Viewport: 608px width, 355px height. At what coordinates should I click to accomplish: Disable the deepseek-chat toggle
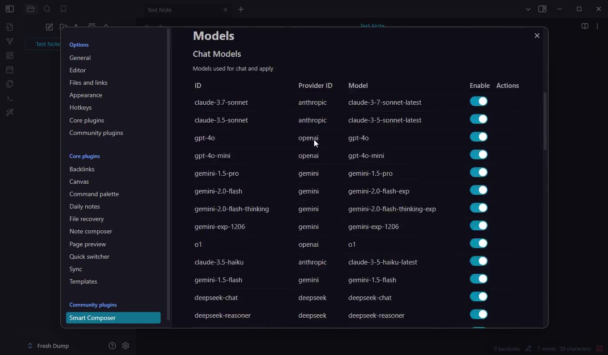click(x=478, y=296)
